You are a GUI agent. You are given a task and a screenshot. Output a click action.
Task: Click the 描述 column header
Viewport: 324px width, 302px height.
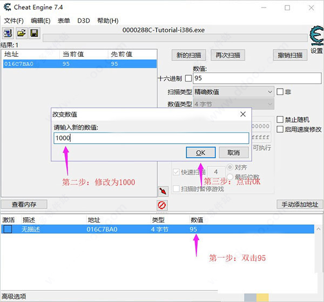[x=29, y=220]
